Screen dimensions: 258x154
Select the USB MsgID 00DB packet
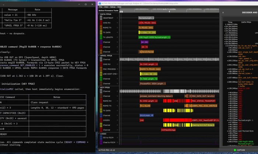pyautogui.click(x=154, y=37)
